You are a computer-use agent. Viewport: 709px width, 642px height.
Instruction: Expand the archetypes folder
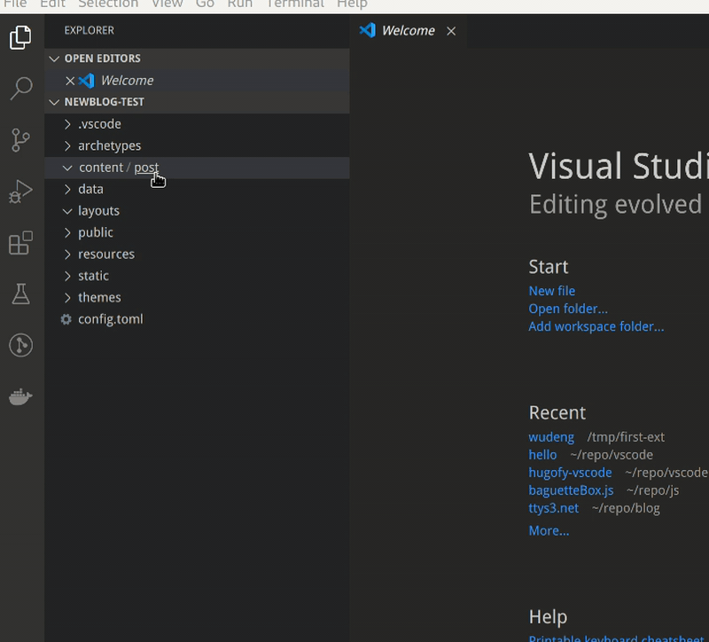[67, 145]
